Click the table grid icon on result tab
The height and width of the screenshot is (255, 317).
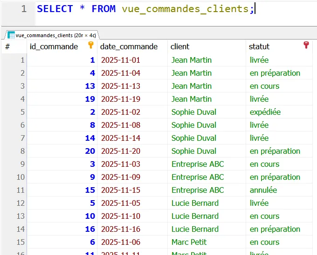point(11,35)
